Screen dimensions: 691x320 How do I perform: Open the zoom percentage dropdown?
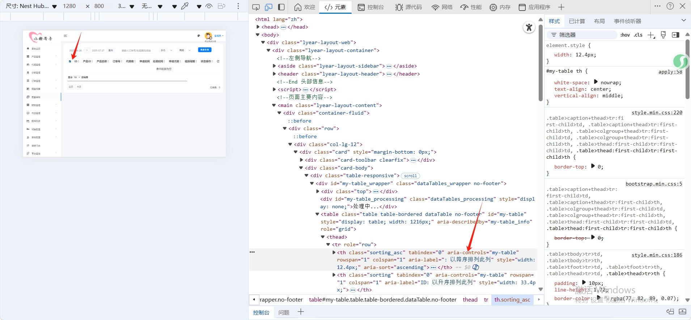126,6
